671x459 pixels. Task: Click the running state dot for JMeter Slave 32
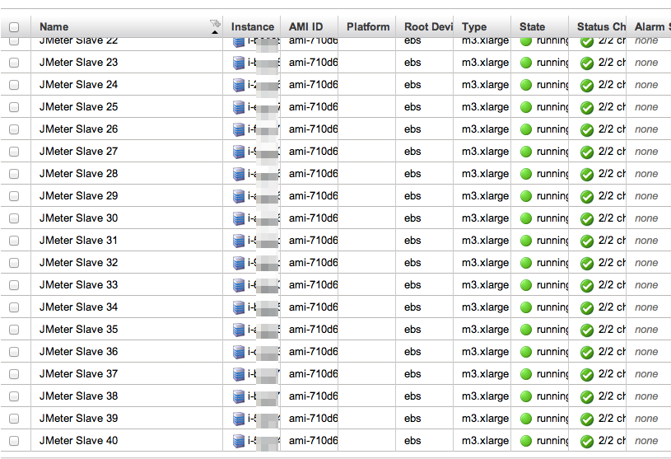pyautogui.click(x=526, y=263)
